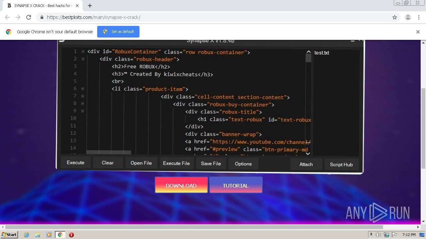Reload the current page
Viewport: 426px width, 239px height.
pos(29,17)
